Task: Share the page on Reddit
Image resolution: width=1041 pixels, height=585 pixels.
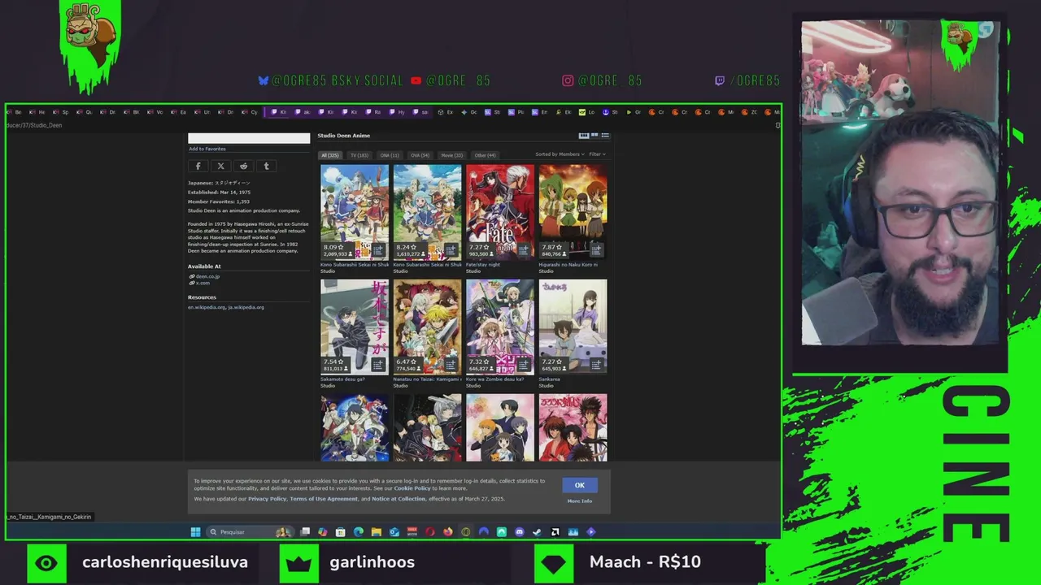Action: (x=243, y=166)
